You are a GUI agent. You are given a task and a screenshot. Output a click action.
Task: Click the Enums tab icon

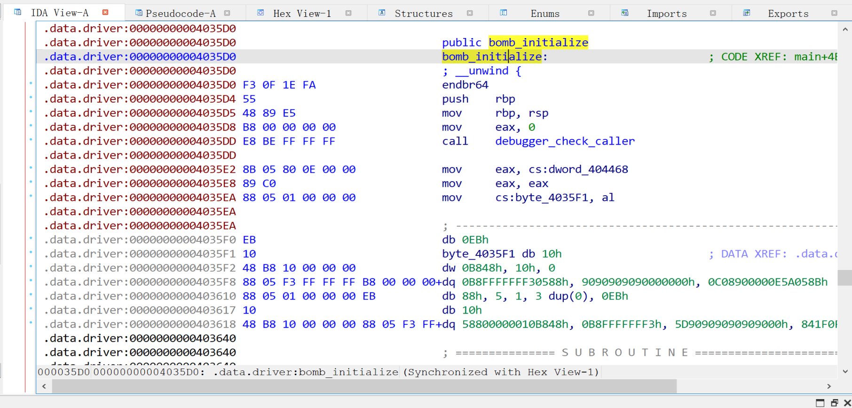point(503,13)
